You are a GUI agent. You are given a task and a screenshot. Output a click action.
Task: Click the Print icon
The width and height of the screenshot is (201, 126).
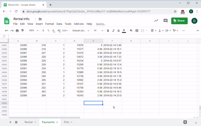(17, 31)
